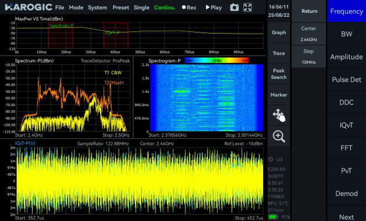The image size is (366, 221).
Task: Click the date 25/08/22
Action: [279, 15]
